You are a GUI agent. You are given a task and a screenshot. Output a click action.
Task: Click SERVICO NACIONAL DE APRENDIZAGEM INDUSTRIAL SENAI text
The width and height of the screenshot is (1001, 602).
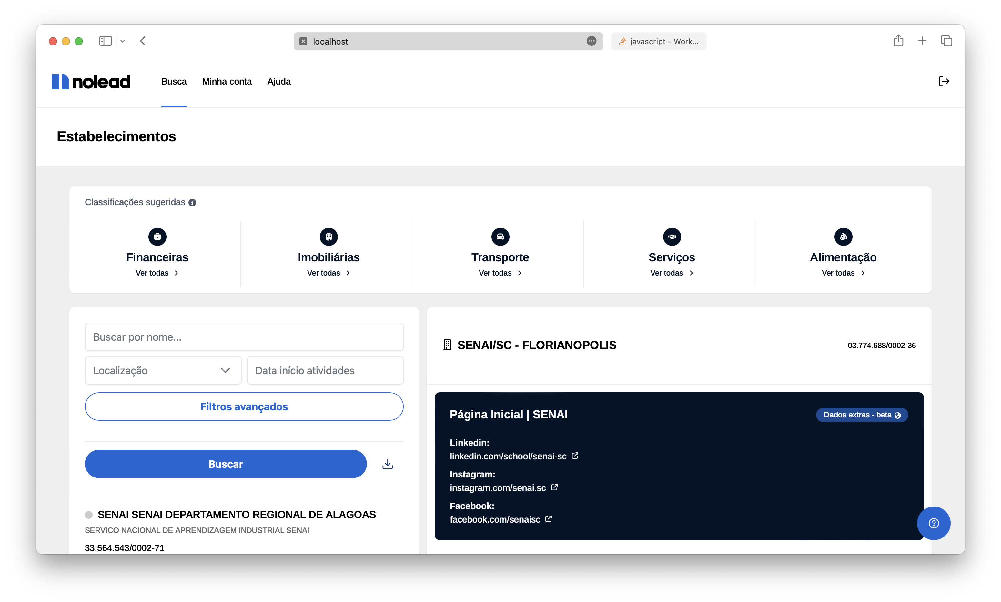coord(197,530)
